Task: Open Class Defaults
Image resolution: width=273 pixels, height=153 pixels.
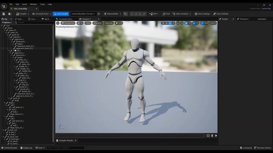Action: point(221,14)
